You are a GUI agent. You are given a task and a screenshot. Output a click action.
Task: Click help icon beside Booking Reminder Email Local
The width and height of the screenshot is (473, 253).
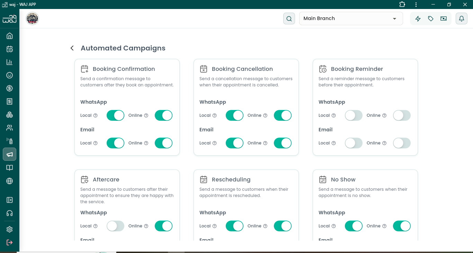334,143
